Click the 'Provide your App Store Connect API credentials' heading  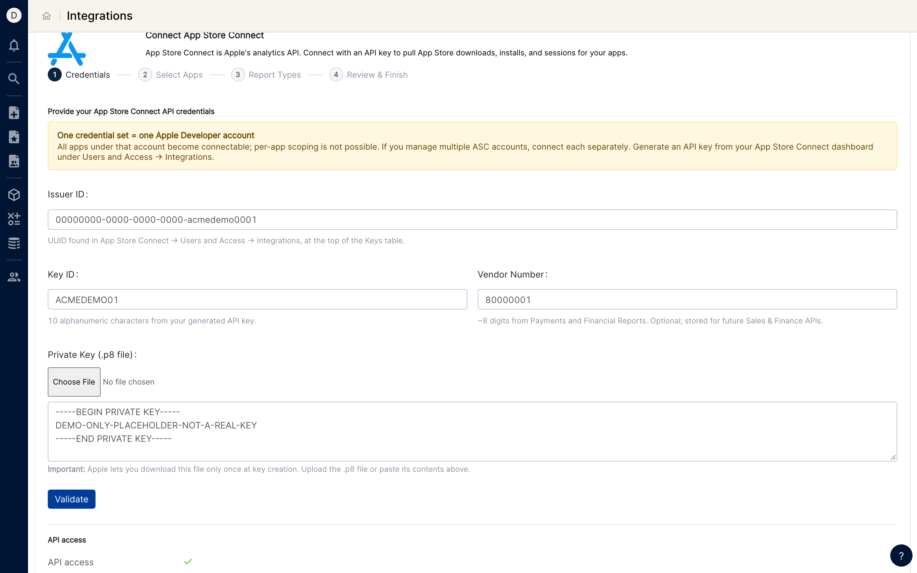[x=131, y=111]
